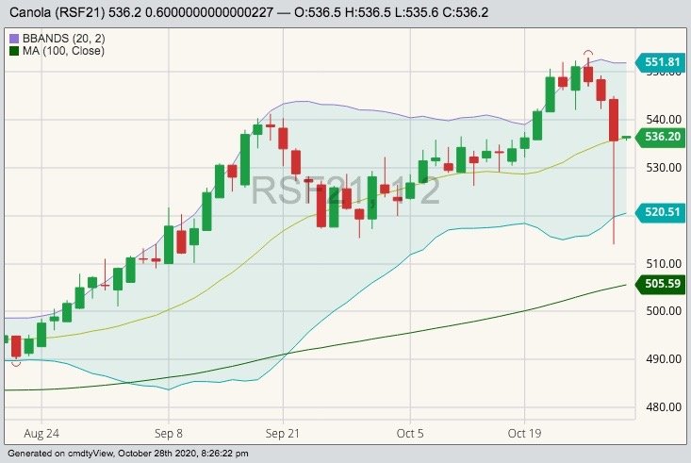Click the 490.00 price axis label
The height and width of the screenshot is (463, 691).
click(664, 359)
